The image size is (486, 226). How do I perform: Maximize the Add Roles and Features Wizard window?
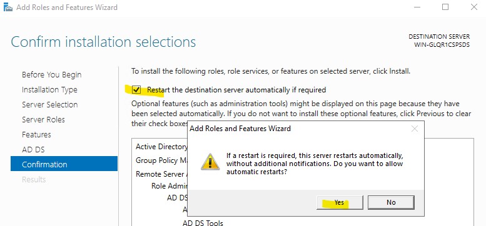click(x=445, y=7)
